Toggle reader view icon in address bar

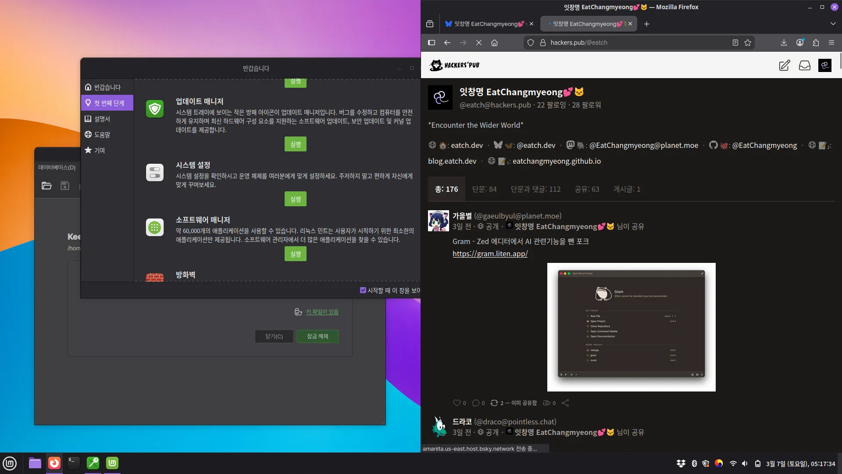tap(735, 43)
